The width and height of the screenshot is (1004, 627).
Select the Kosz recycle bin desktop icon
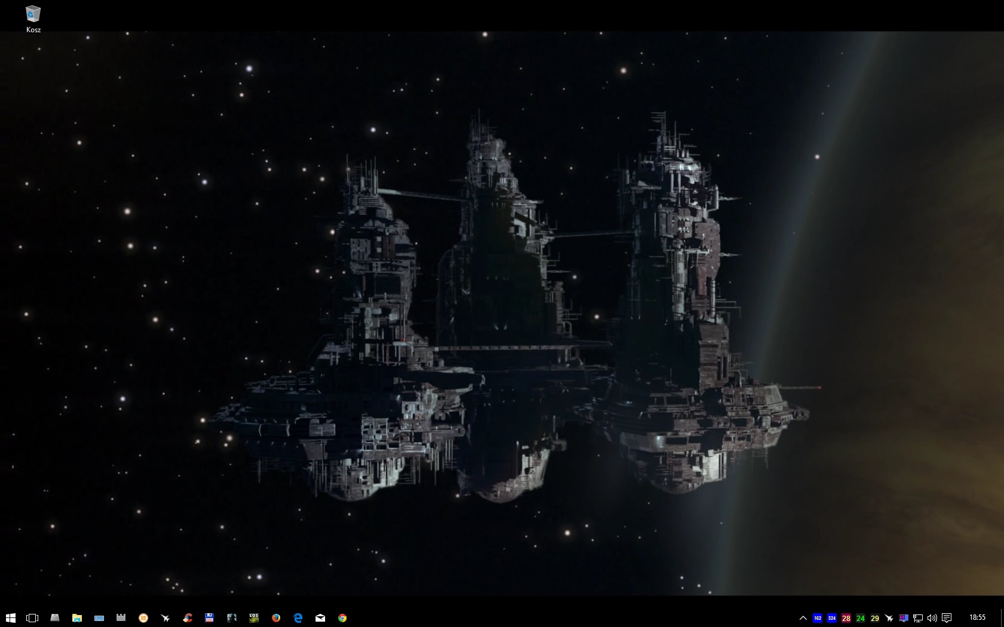(33, 19)
